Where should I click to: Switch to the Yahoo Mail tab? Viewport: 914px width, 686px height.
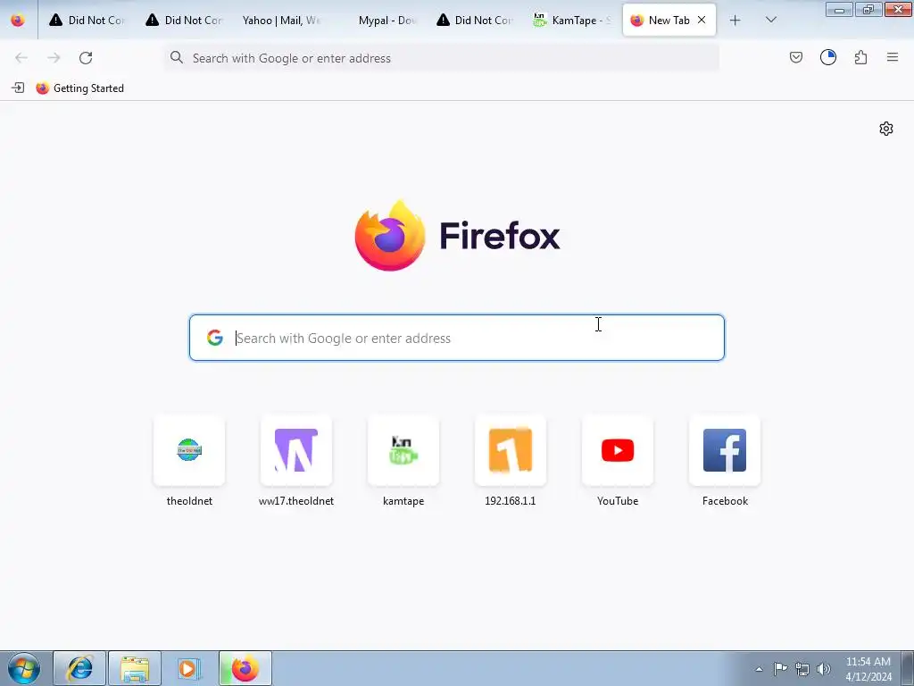coord(280,21)
